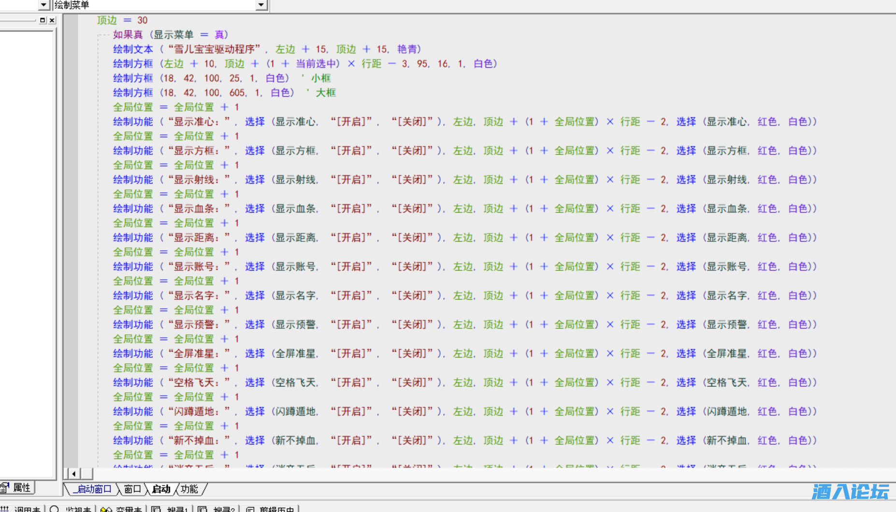Click the 绘制菜单 combo box text field

(154, 5)
